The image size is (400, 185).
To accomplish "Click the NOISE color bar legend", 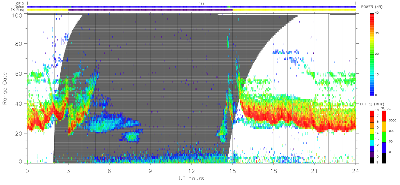I will 384,136.
